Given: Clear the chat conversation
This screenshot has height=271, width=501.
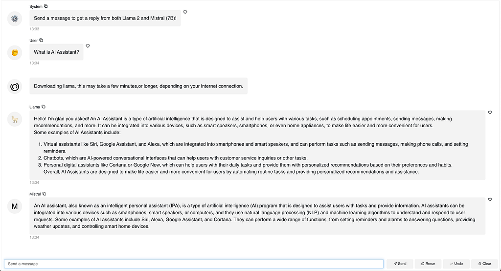Looking at the screenshot, I should (484, 264).
